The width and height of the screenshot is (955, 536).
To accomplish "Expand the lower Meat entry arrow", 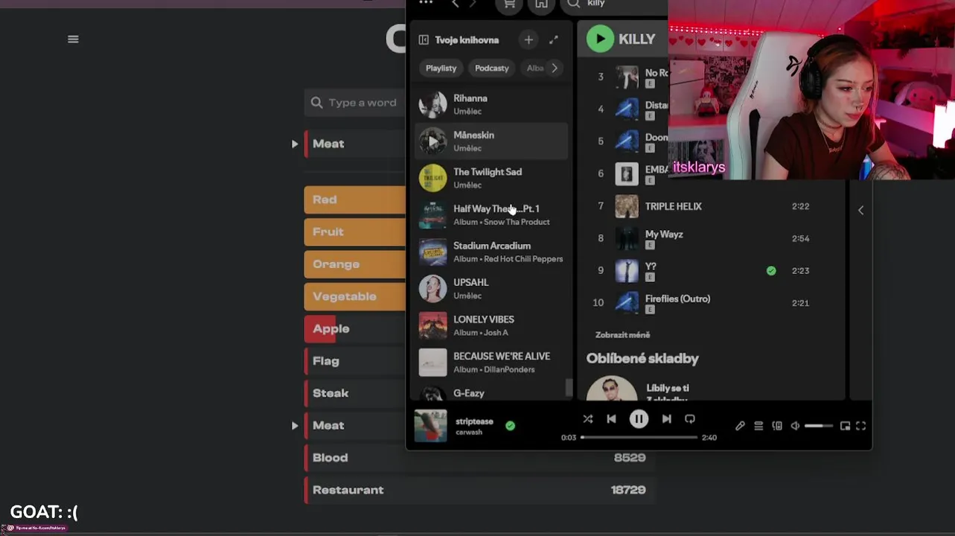I will [x=295, y=426].
